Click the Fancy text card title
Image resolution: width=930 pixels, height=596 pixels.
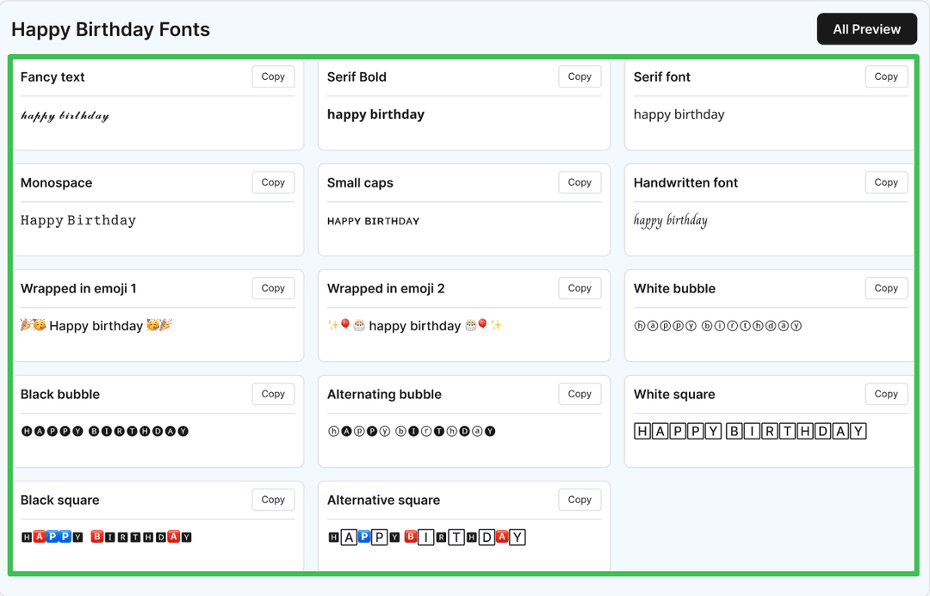(x=53, y=77)
